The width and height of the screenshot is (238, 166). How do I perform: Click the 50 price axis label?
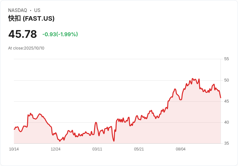click(226, 80)
